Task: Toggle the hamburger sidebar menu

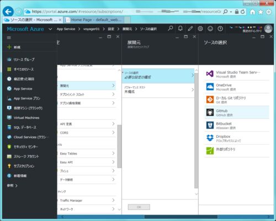Action: pos(9,38)
